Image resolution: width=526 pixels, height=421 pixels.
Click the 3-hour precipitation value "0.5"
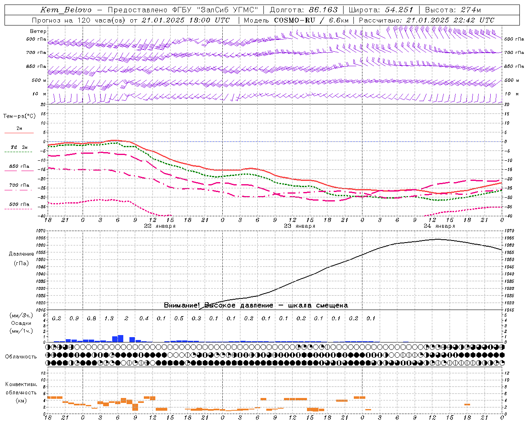179,318
